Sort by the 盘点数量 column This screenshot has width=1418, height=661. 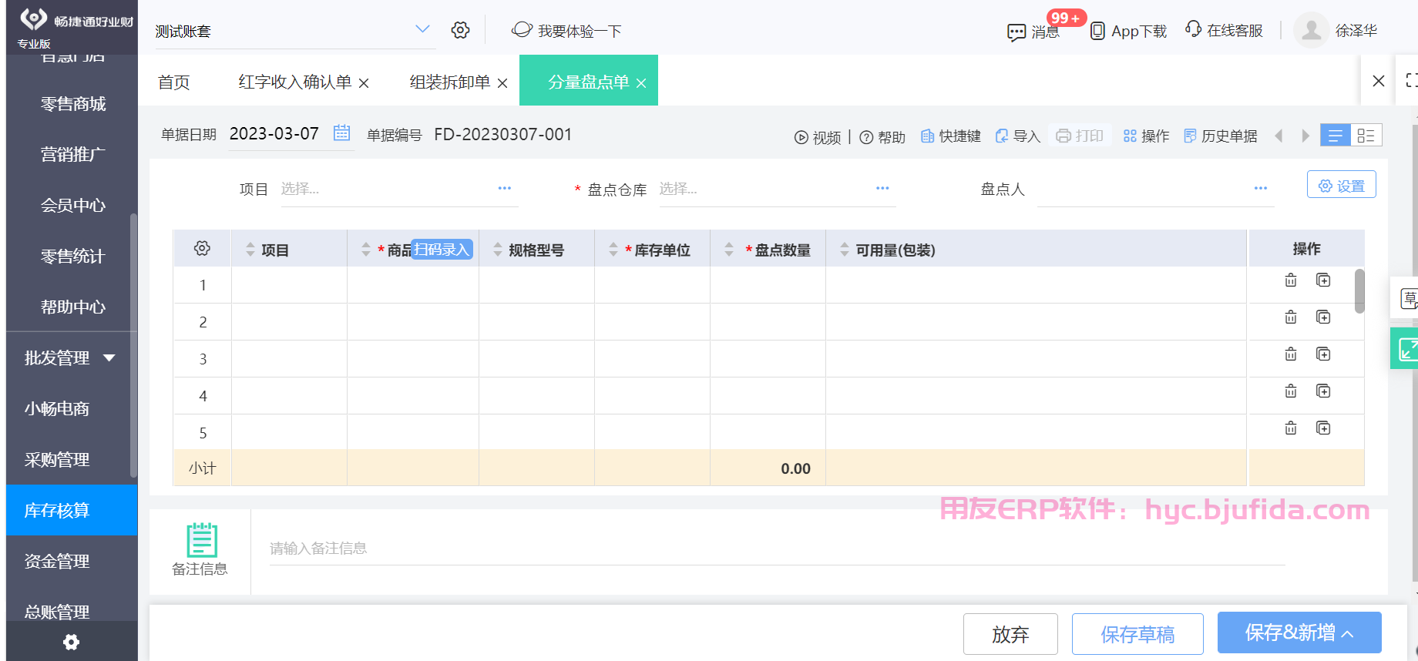(729, 250)
